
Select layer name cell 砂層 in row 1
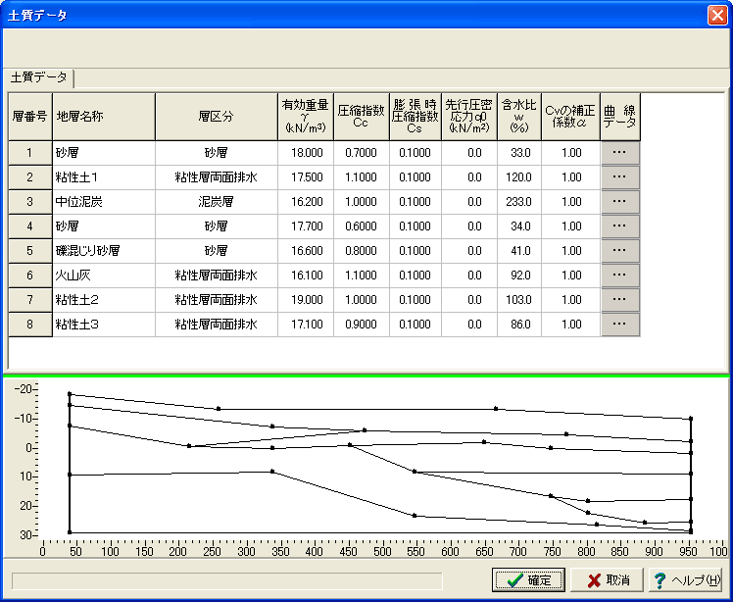click(x=103, y=153)
